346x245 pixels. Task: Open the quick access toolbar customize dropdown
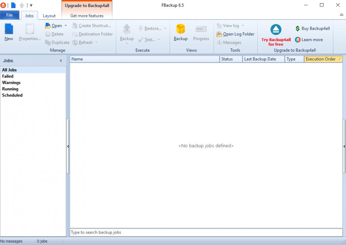[31, 5]
